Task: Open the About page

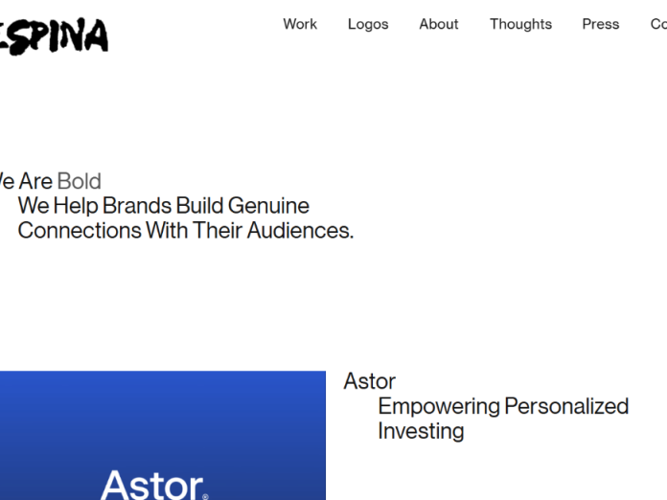Action: tap(439, 24)
